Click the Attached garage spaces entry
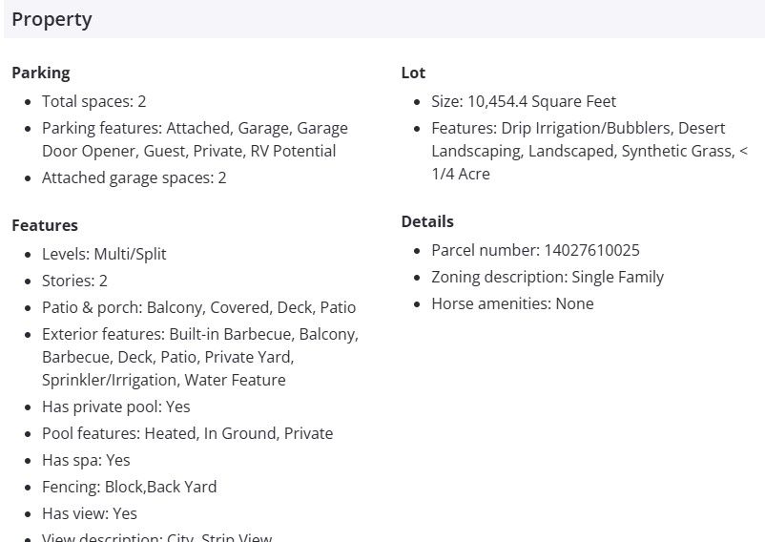765x542 pixels. click(x=134, y=177)
